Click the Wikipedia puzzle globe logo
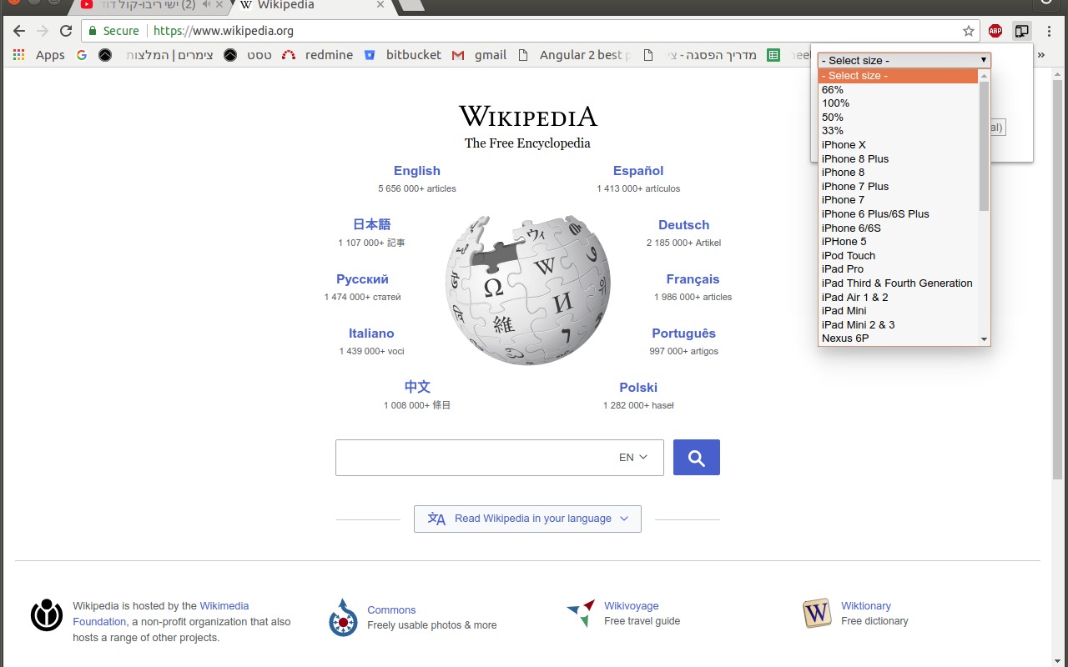Viewport: 1068px width, 667px height. pyautogui.click(x=528, y=288)
